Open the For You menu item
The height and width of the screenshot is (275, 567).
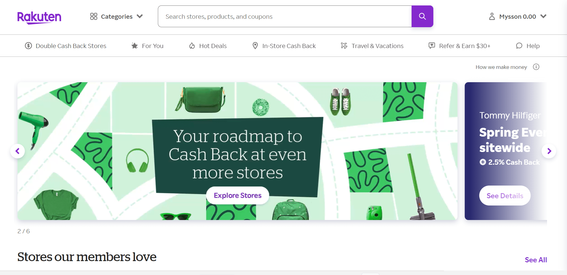click(x=147, y=46)
